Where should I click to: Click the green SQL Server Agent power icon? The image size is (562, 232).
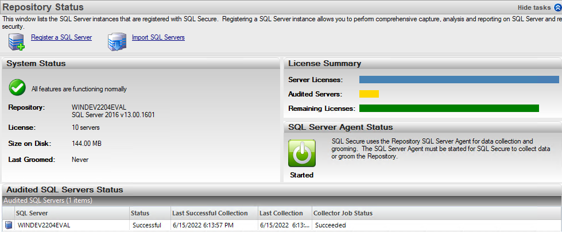click(x=301, y=153)
